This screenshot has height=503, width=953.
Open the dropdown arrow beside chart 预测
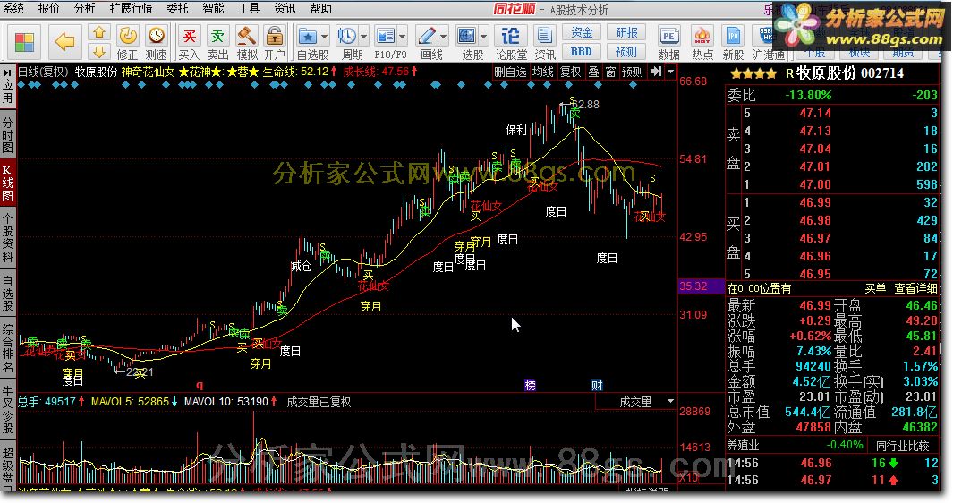tap(670, 72)
